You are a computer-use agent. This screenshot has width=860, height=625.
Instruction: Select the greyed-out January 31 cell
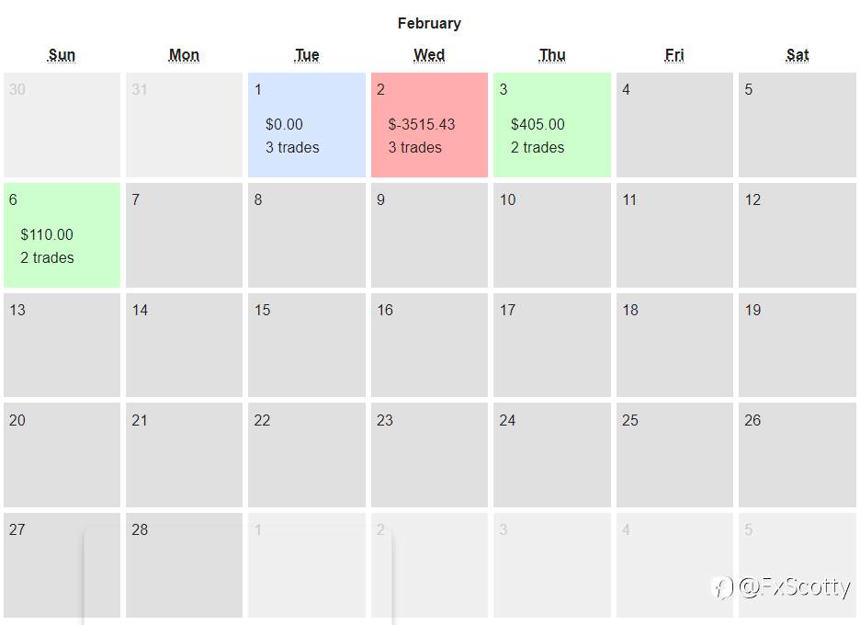185,125
